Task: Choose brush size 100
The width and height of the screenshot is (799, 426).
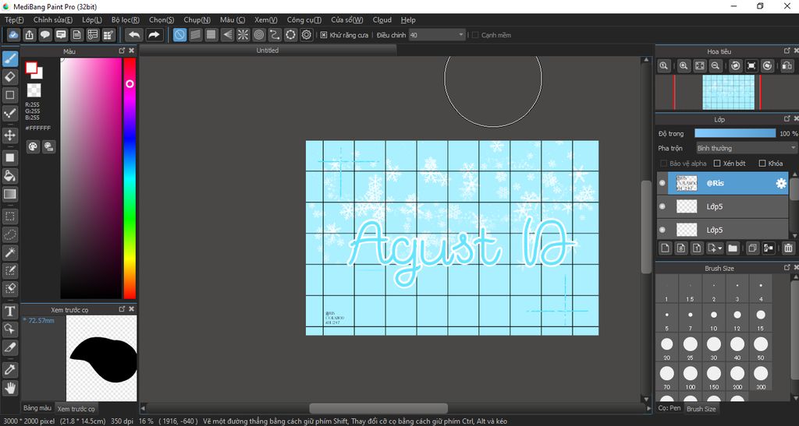Action: (x=691, y=377)
